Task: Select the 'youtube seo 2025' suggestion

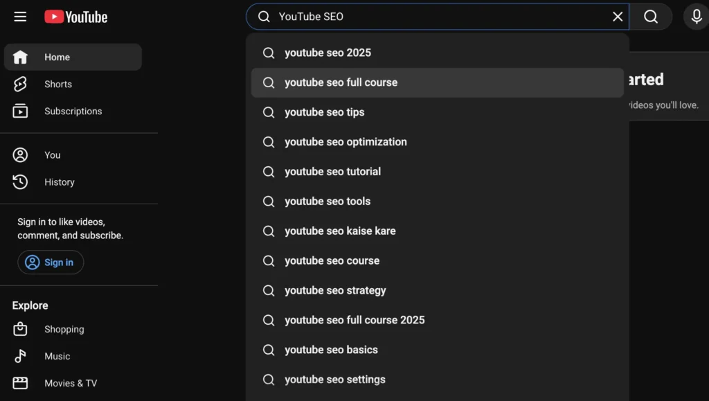Action: pos(327,53)
